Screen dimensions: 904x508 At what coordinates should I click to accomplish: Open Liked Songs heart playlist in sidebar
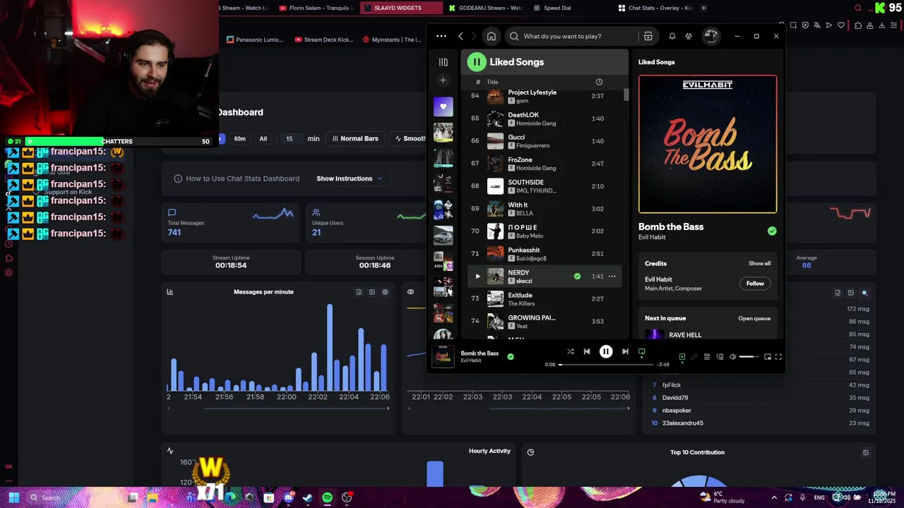444,107
